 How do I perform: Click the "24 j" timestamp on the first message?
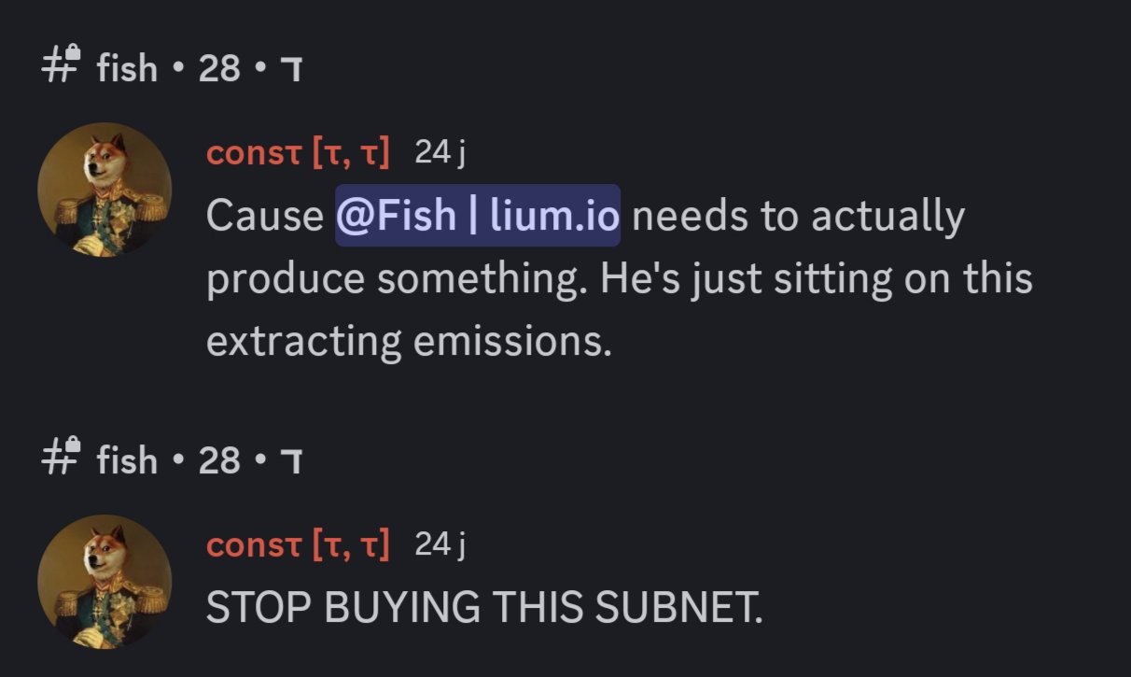point(440,152)
